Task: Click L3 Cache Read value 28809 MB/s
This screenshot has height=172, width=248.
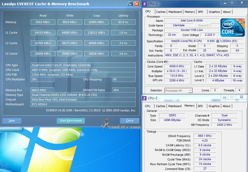Action: [43, 54]
